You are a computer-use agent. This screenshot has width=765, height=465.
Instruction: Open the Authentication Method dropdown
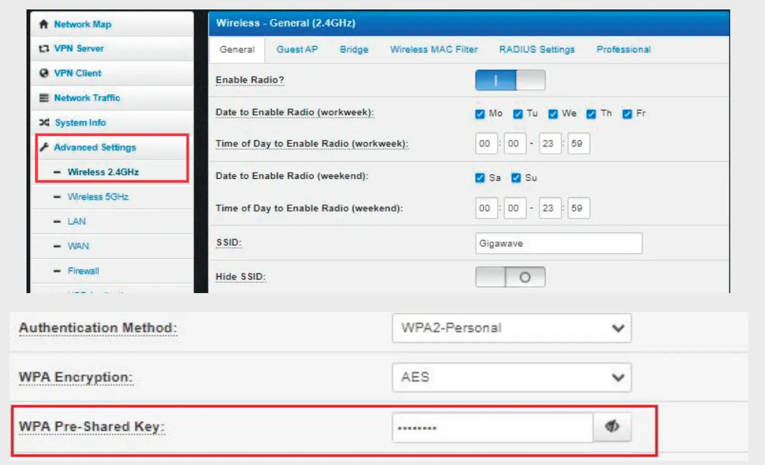512,328
